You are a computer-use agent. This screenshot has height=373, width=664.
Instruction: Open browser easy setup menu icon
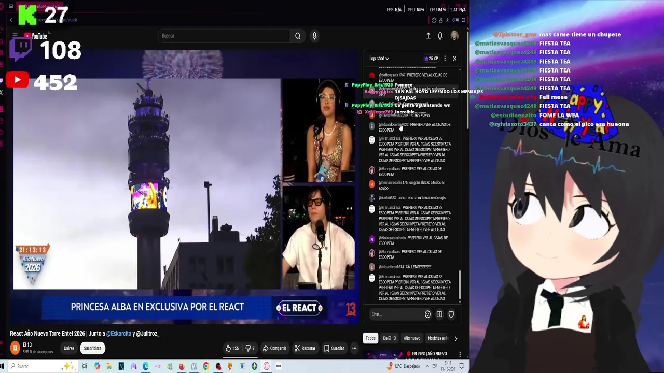point(463,20)
